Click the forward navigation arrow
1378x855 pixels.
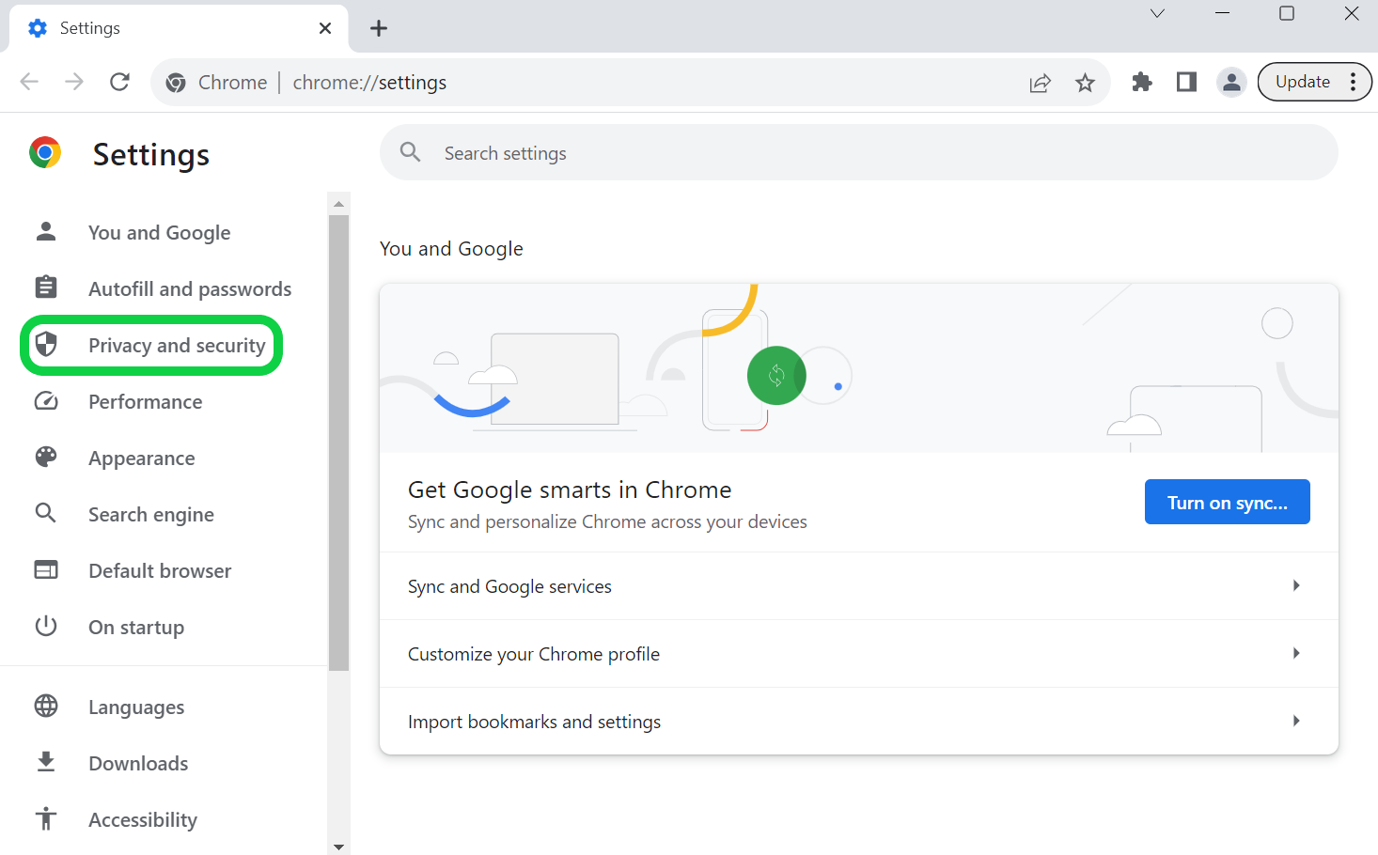[74, 82]
